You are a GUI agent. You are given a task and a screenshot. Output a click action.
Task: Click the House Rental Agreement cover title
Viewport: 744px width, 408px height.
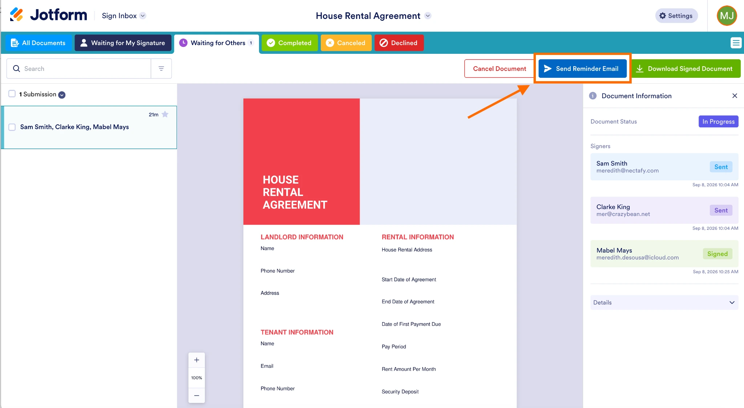(x=295, y=192)
